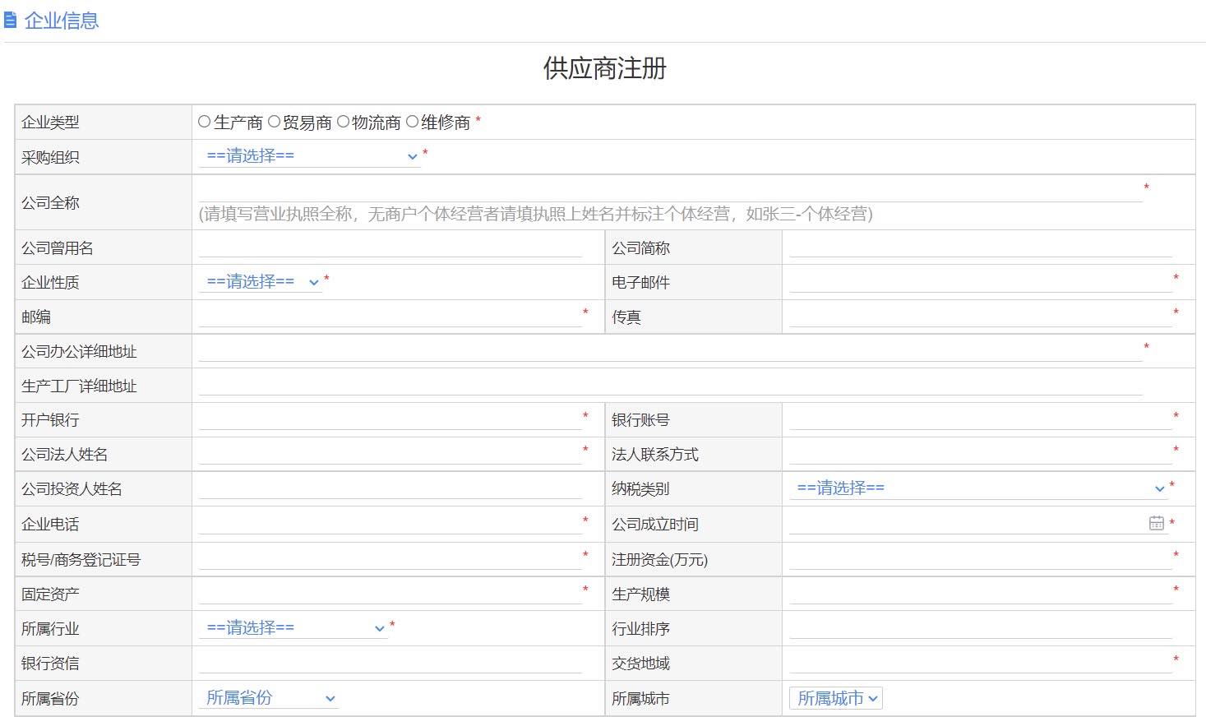
Task: Pick the 维修商 radio option
Action: point(412,122)
